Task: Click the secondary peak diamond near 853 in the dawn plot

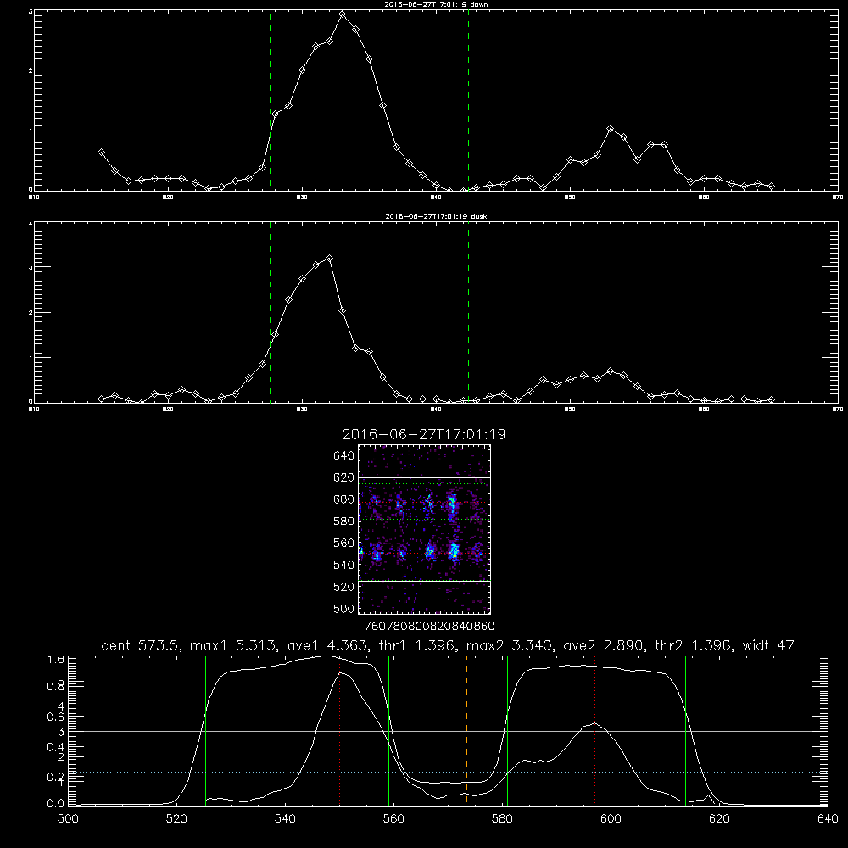Action: pyautogui.click(x=611, y=129)
